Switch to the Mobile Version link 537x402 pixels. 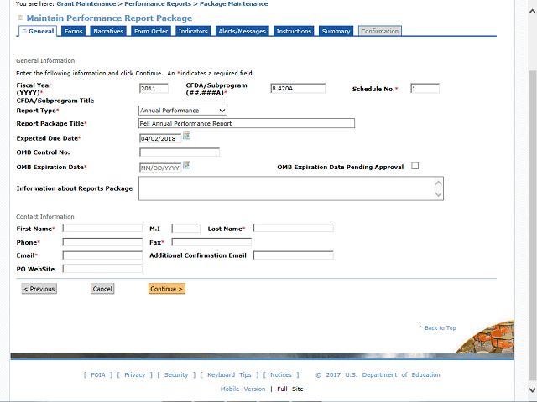pos(242,389)
